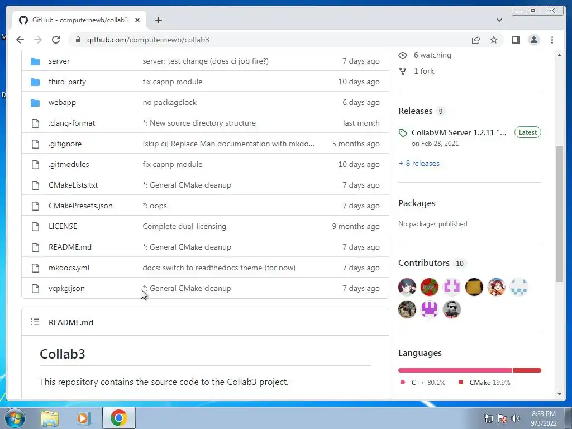Viewport: 572px width, 429px height.
Task: Expand the tab search chevron
Action: 499,20
